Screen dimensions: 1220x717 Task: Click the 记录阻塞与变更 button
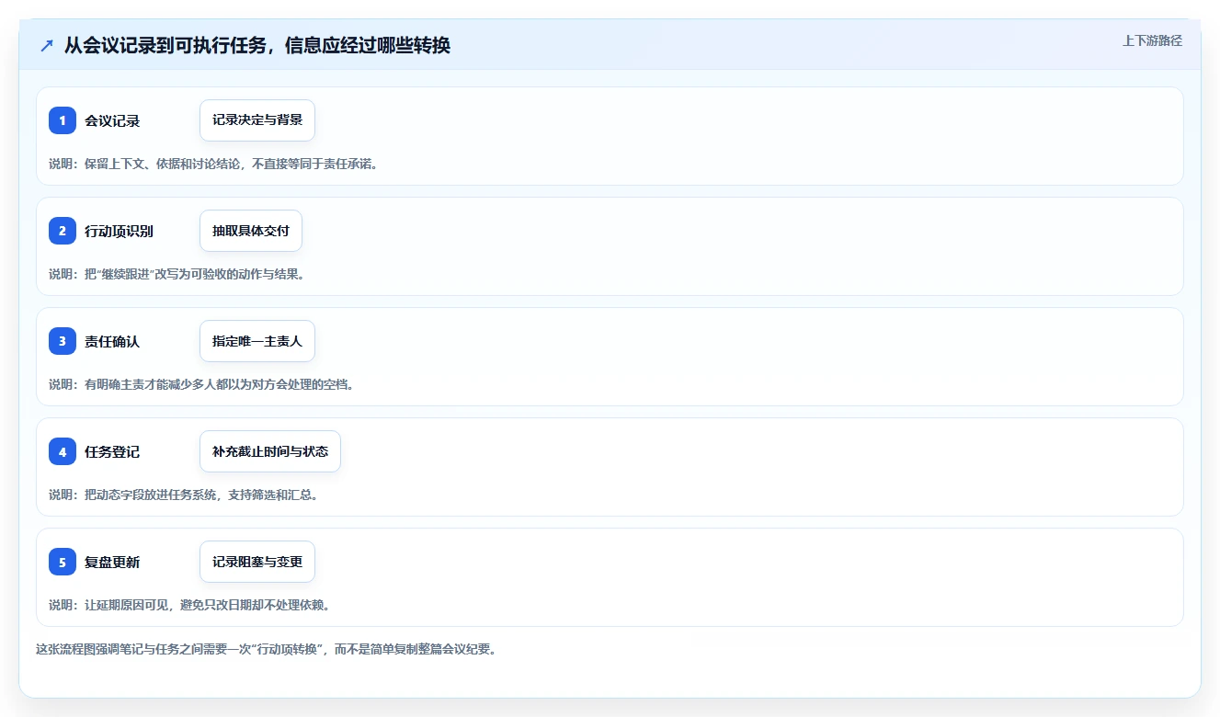tap(257, 562)
